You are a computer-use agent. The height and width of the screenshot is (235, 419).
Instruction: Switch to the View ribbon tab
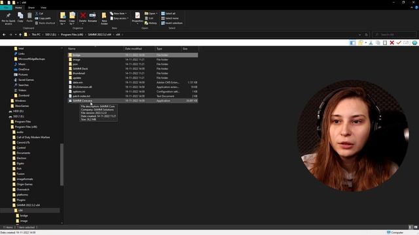tap(43, 8)
